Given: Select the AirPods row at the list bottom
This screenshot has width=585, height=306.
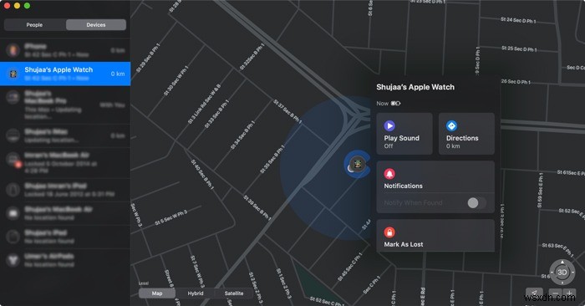Looking at the screenshot, I should [65, 260].
